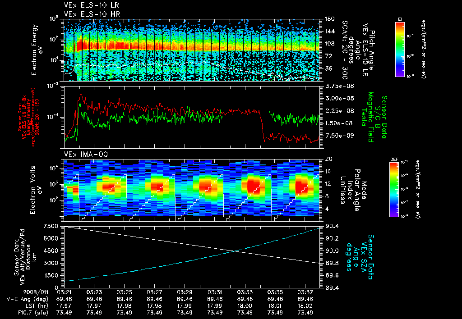462x319 pixels.
Task: Click the 108 pitch angle tick label
Action: 330,44
